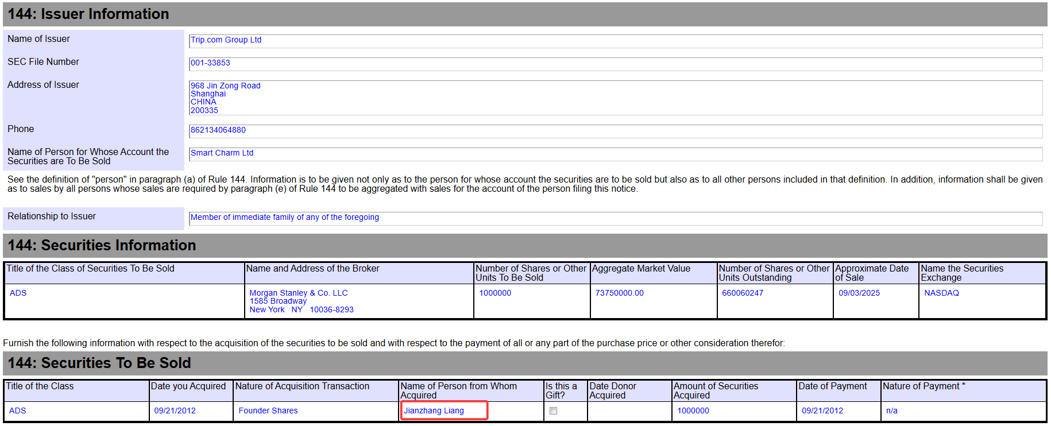Click the 1000000 shares to be sold value
The image size is (1051, 426).
[x=495, y=293]
